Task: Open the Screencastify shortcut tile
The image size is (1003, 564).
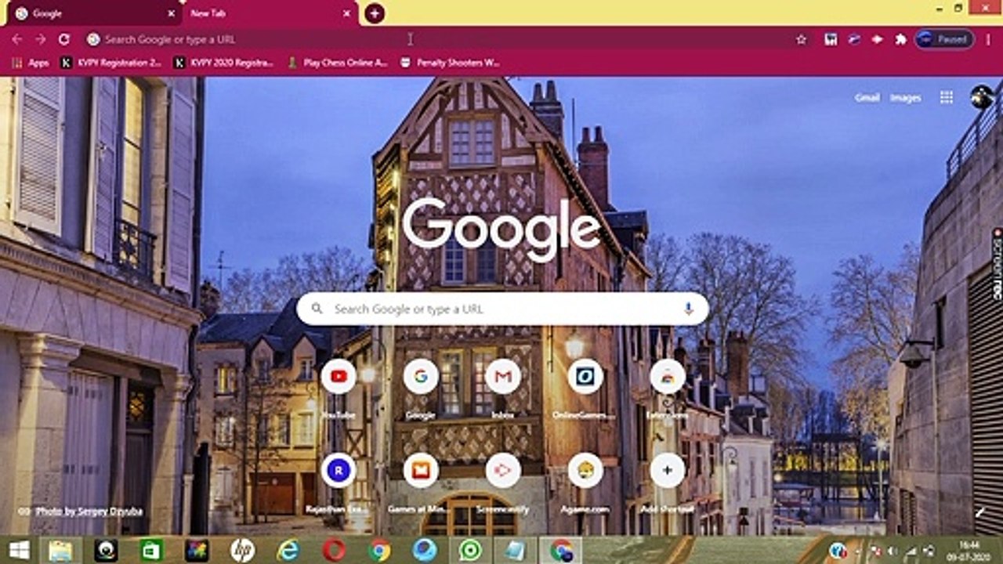Action: click(x=503, y=470)
